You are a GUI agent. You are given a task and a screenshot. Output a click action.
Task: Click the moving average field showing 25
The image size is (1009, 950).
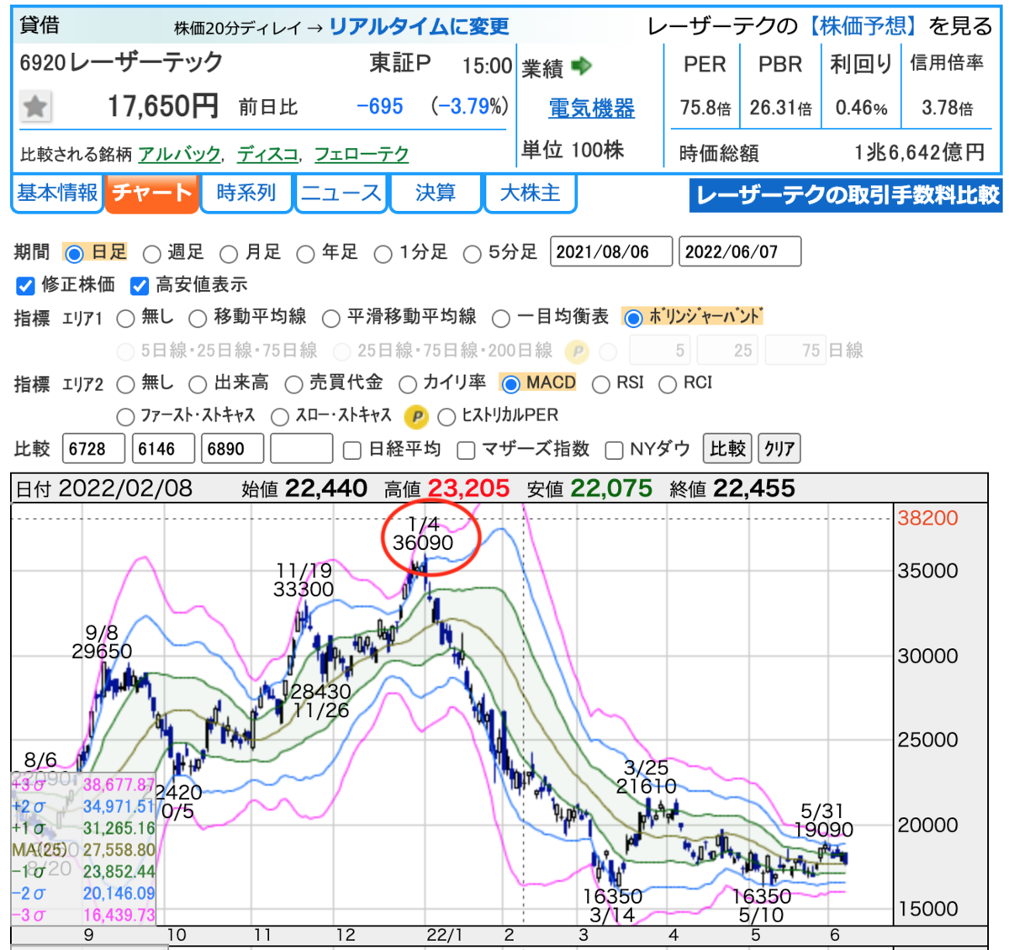click(x=727, y=351)
